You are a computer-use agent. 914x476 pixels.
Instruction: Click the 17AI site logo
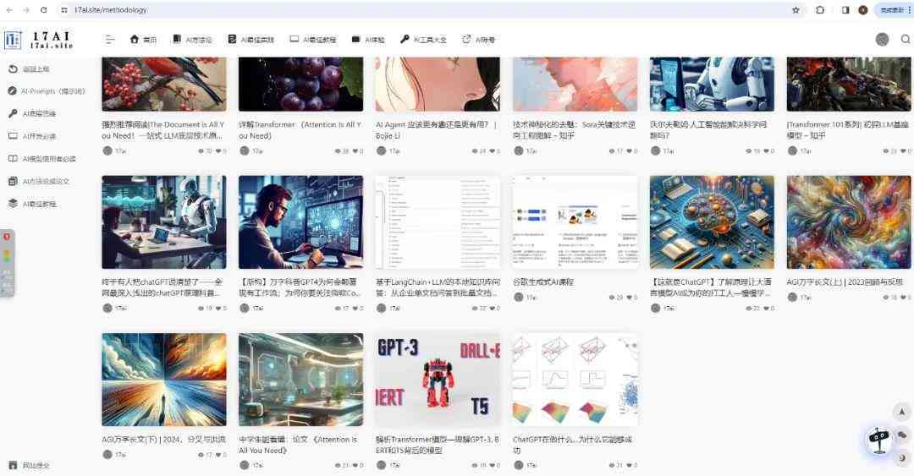39,40
